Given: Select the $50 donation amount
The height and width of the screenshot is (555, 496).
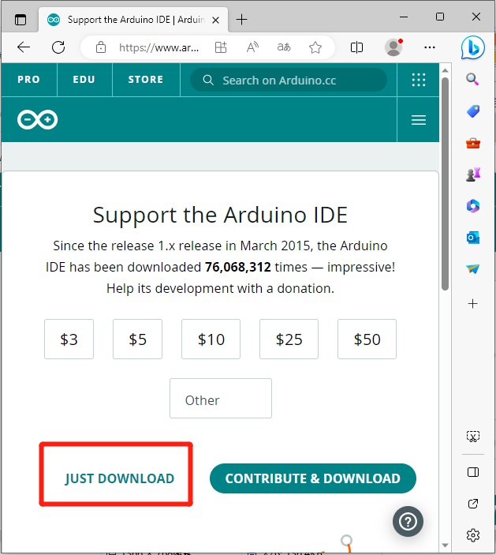Looking at the screenshot, I should (367, 339).
